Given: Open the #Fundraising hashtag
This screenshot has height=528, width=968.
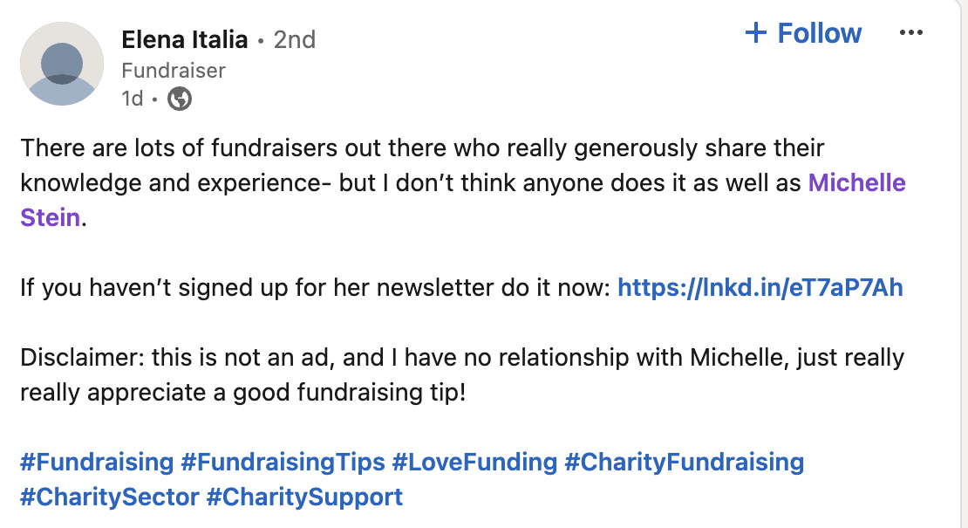Looking at the screenshot, I should pyautogui.click(x=97, y=462).
